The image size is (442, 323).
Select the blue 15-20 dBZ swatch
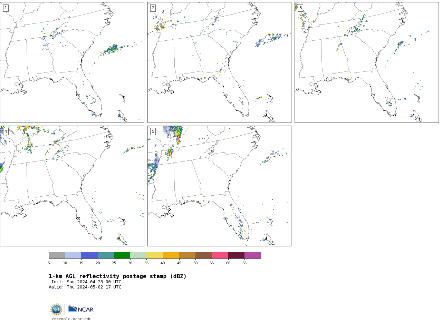click(89, 255)
